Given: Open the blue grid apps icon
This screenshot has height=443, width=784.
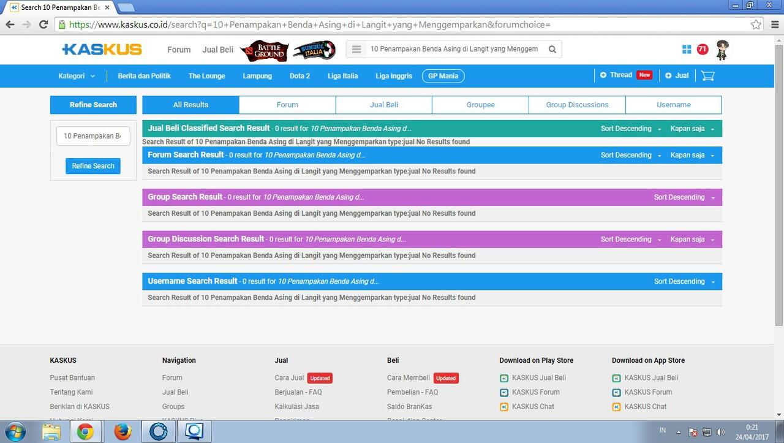Looking at the screenshot, I should tap(687, 49).
